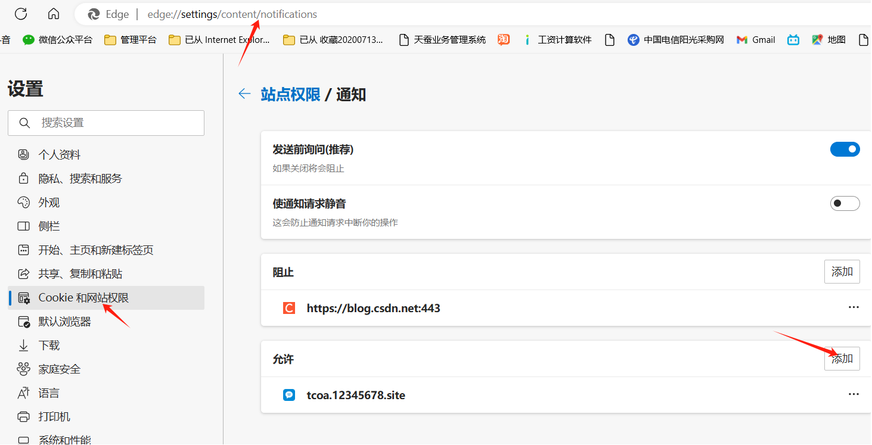Select 隐私、搜索和服务 in settings sidebar
The height and width of the screenshot is (445, 872).
[80, 179]
